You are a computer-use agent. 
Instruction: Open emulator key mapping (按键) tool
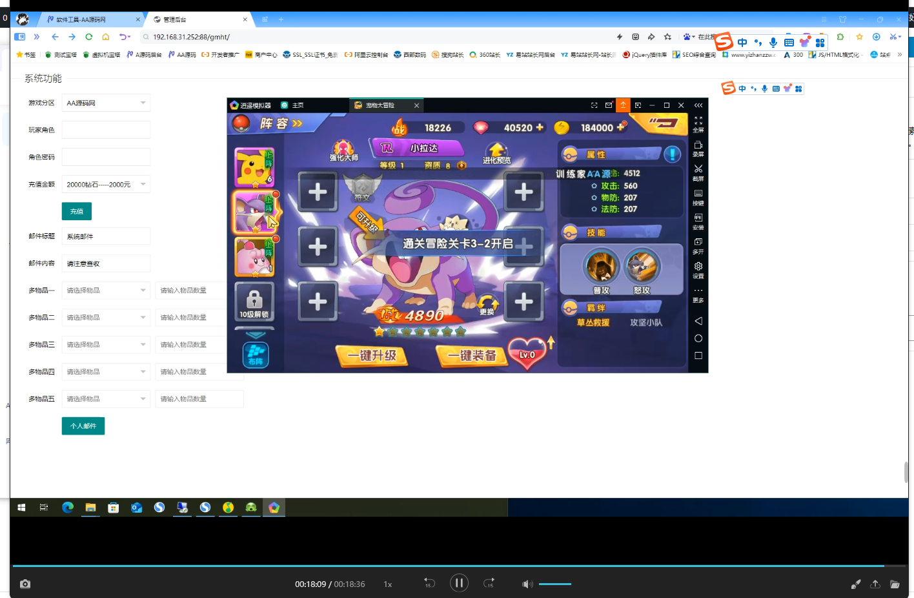coord(698,197)
